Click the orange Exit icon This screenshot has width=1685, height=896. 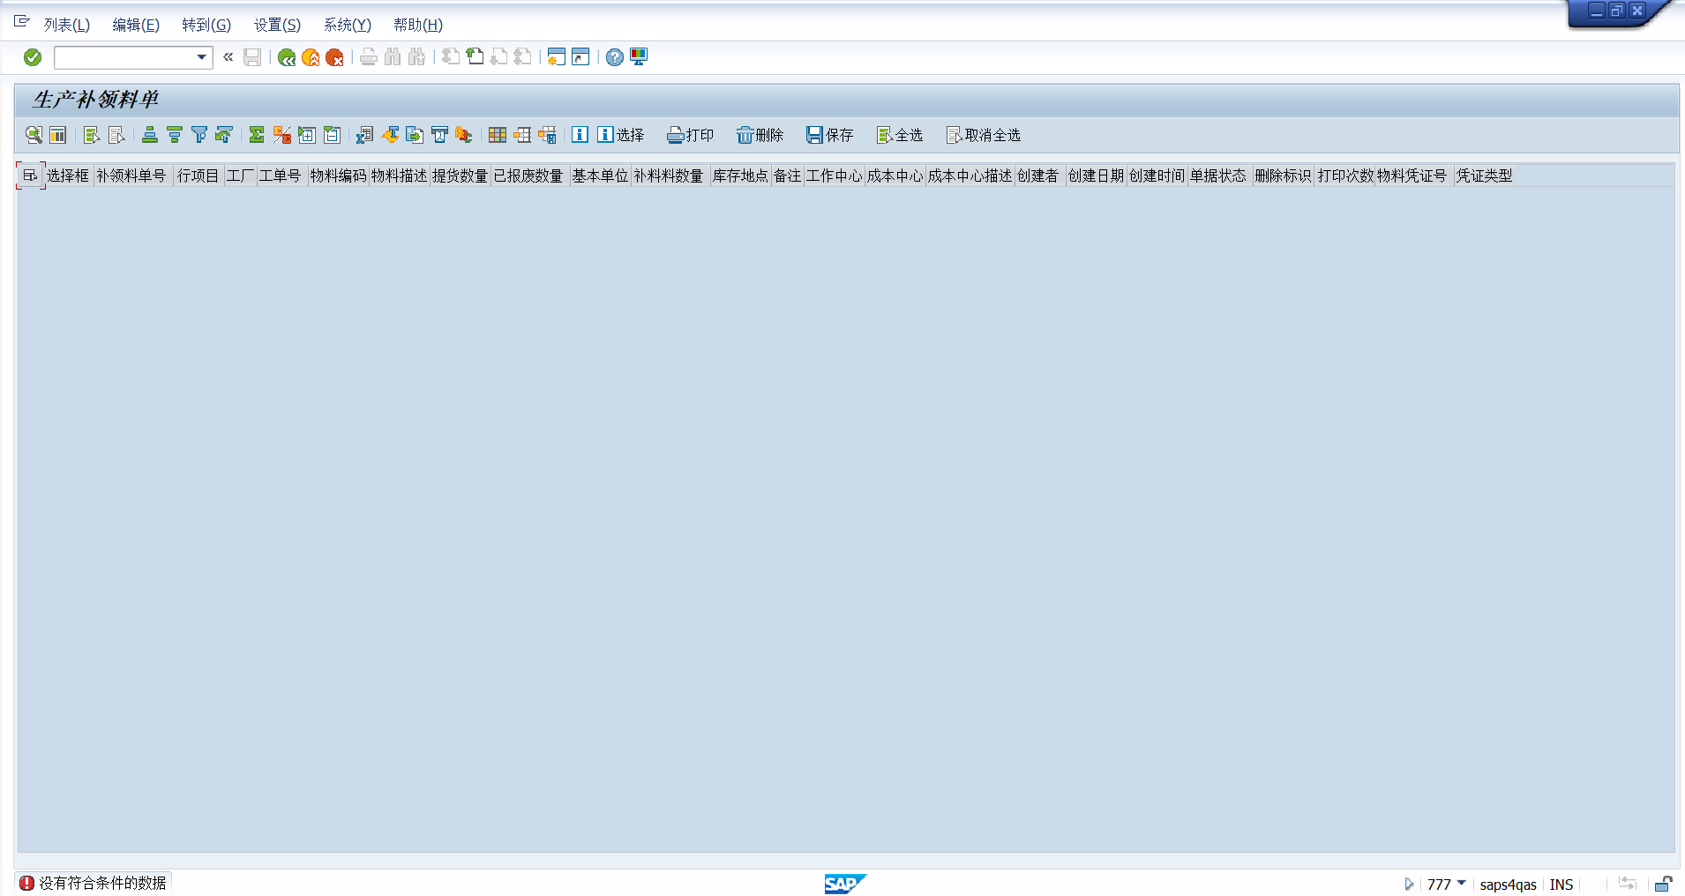click(311, 57)
